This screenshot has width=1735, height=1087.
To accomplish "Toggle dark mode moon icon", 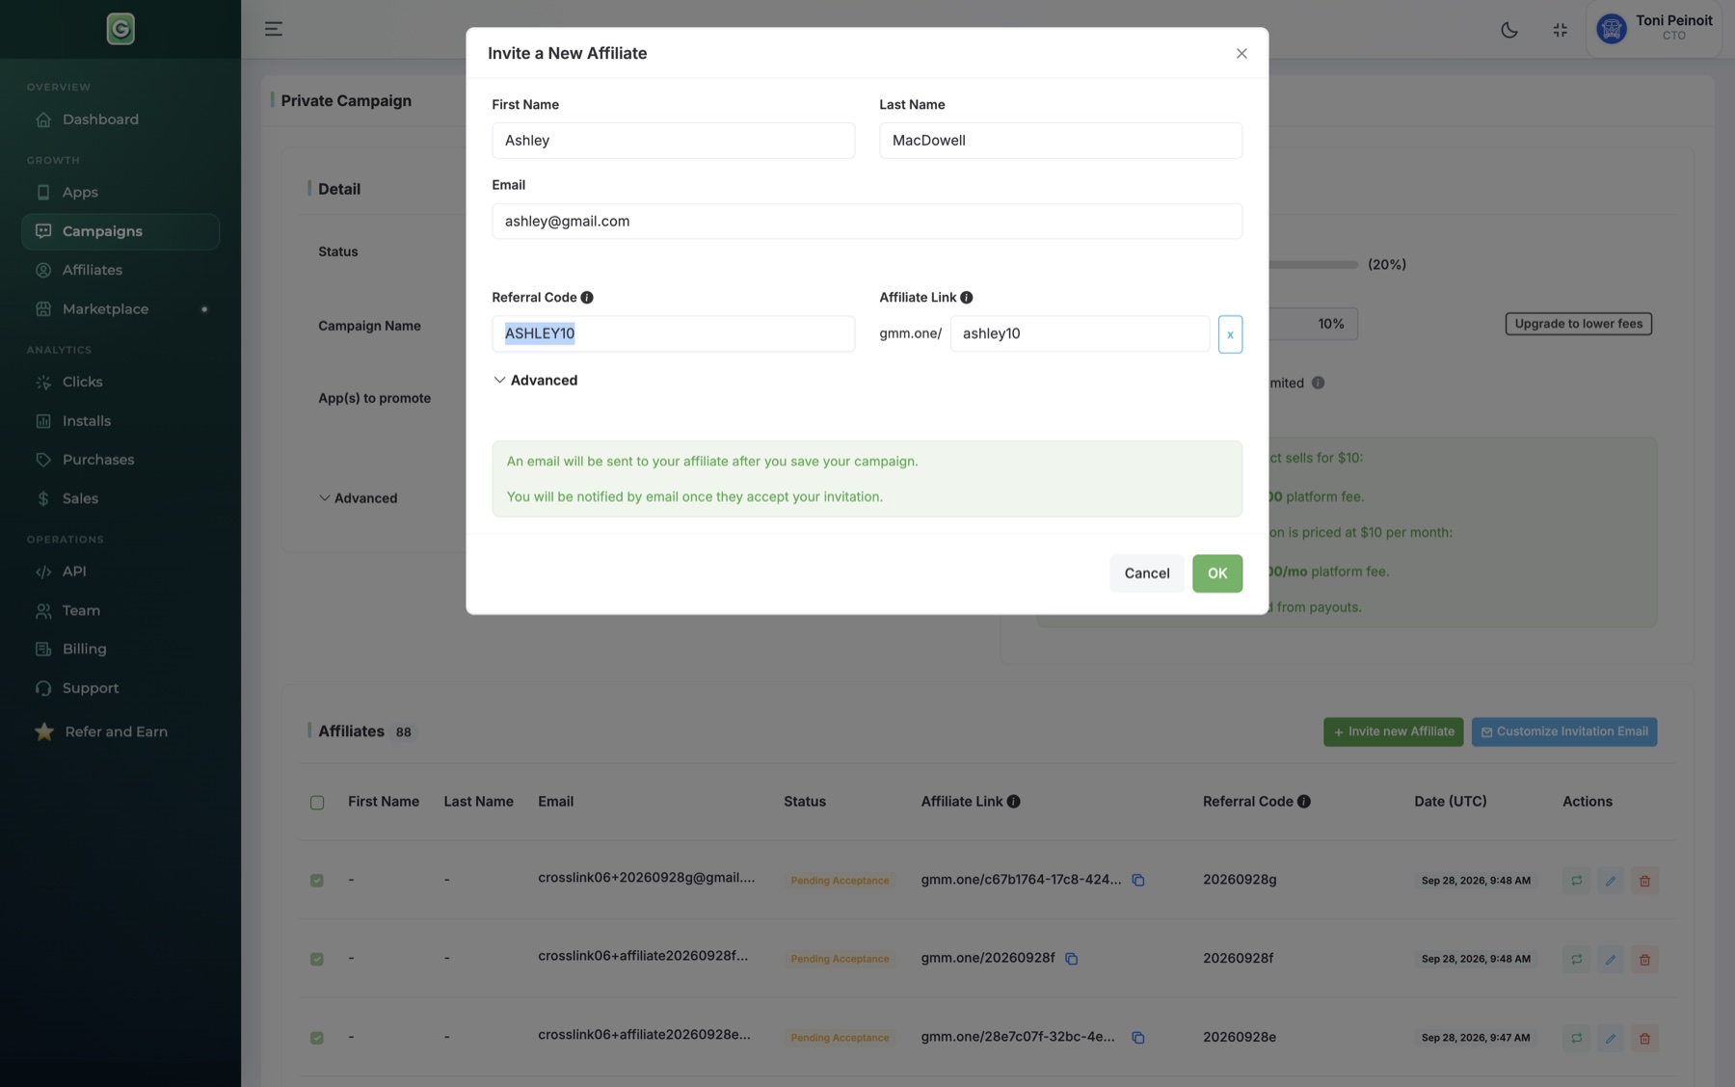I will [1509, 30].
